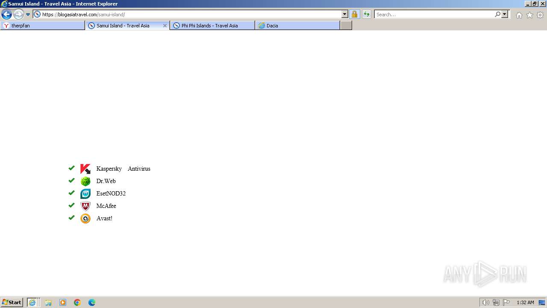This screenshot has width=547, height=308.
Task: Switch to Phi Phi Islands - Travel Asia tab
Action: point(212,26)
